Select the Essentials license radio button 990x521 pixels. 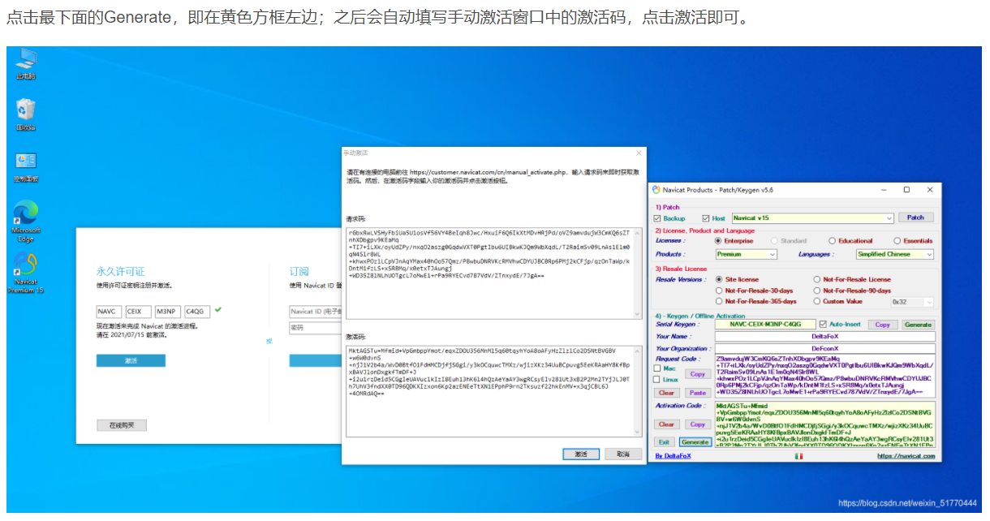pos(897,241)
